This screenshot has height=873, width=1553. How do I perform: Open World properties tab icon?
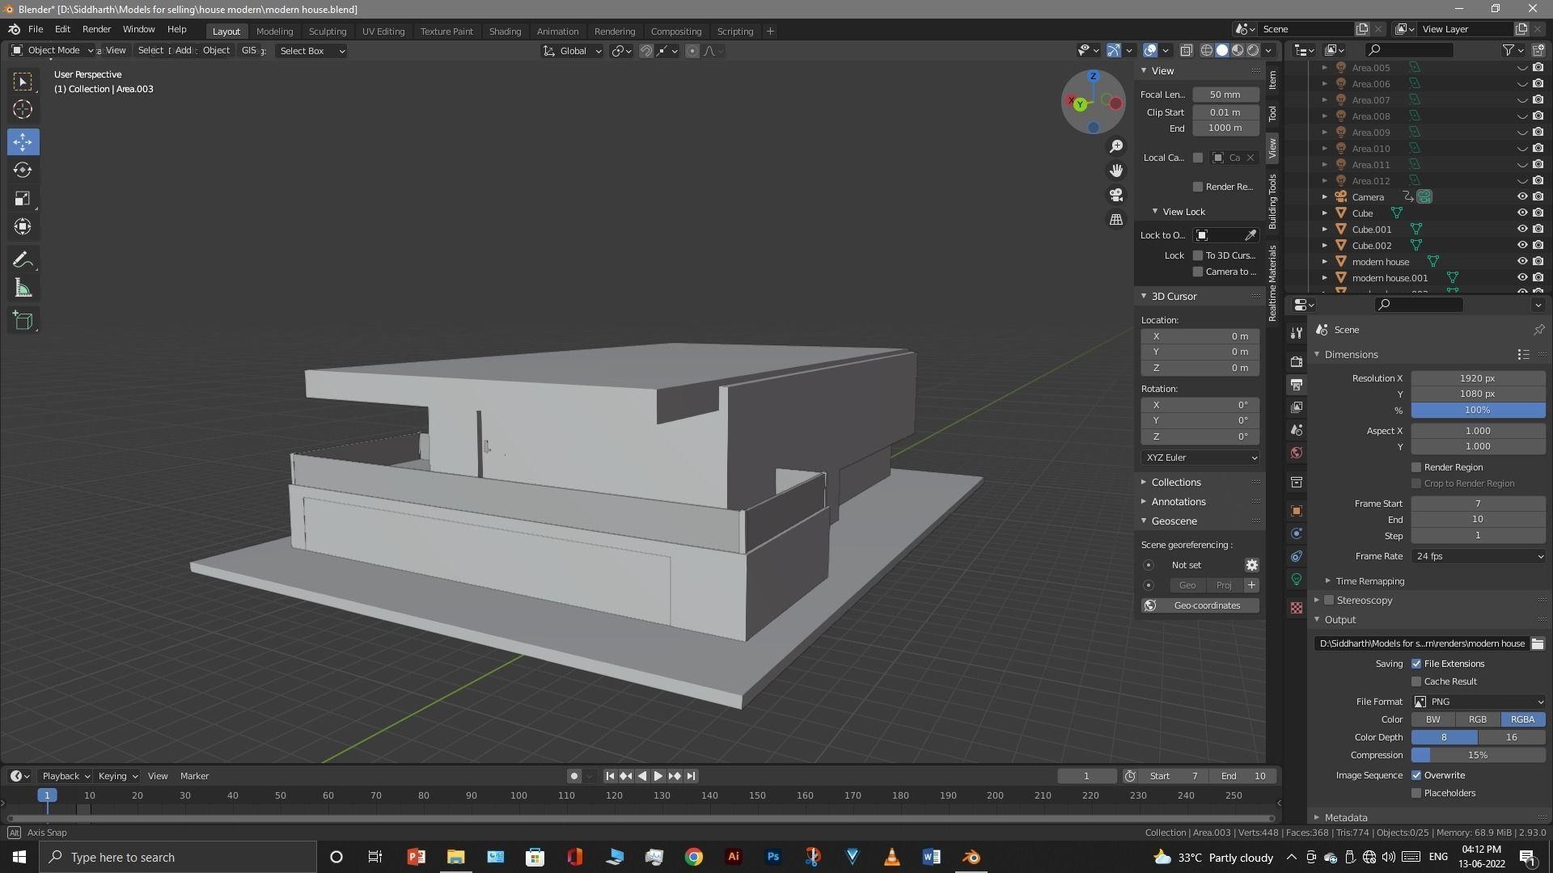coord(1297,453)
